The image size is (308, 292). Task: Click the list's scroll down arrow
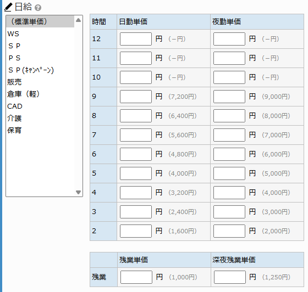click(x=78, y=192)
